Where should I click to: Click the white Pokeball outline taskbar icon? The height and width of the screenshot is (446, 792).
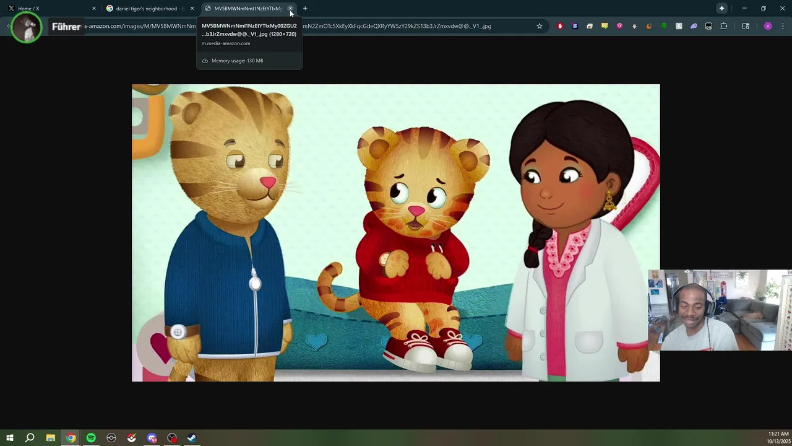(x=111, y=438)
